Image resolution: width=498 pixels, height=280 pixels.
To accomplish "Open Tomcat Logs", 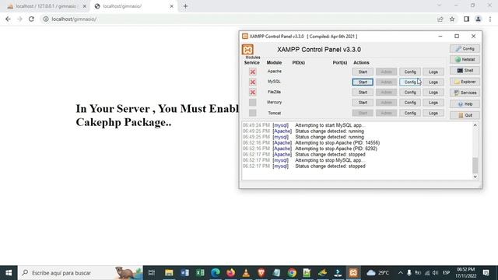I will tap(433, 113).
